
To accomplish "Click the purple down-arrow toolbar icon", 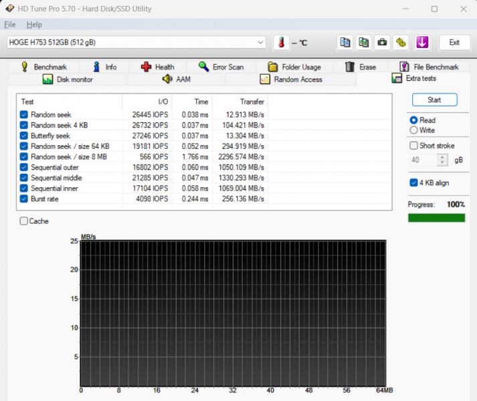I will pyautogui.click(x=421, y=42).
